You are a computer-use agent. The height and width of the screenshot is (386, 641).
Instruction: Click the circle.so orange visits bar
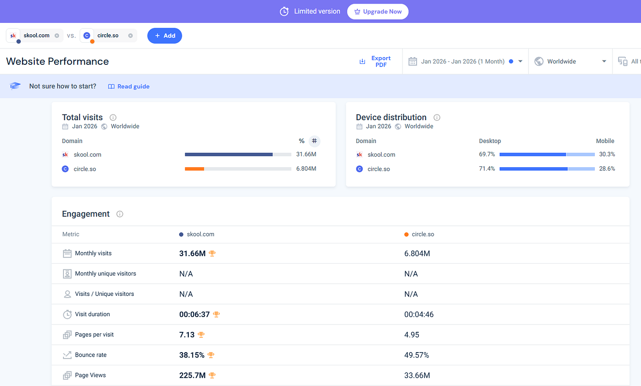pos(194,169)
